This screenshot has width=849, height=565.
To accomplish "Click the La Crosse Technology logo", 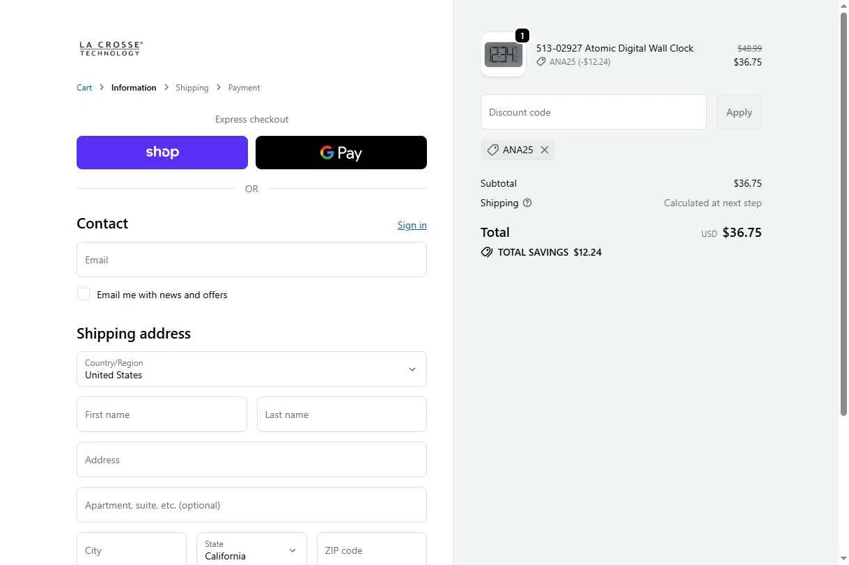I will [111, 48].
